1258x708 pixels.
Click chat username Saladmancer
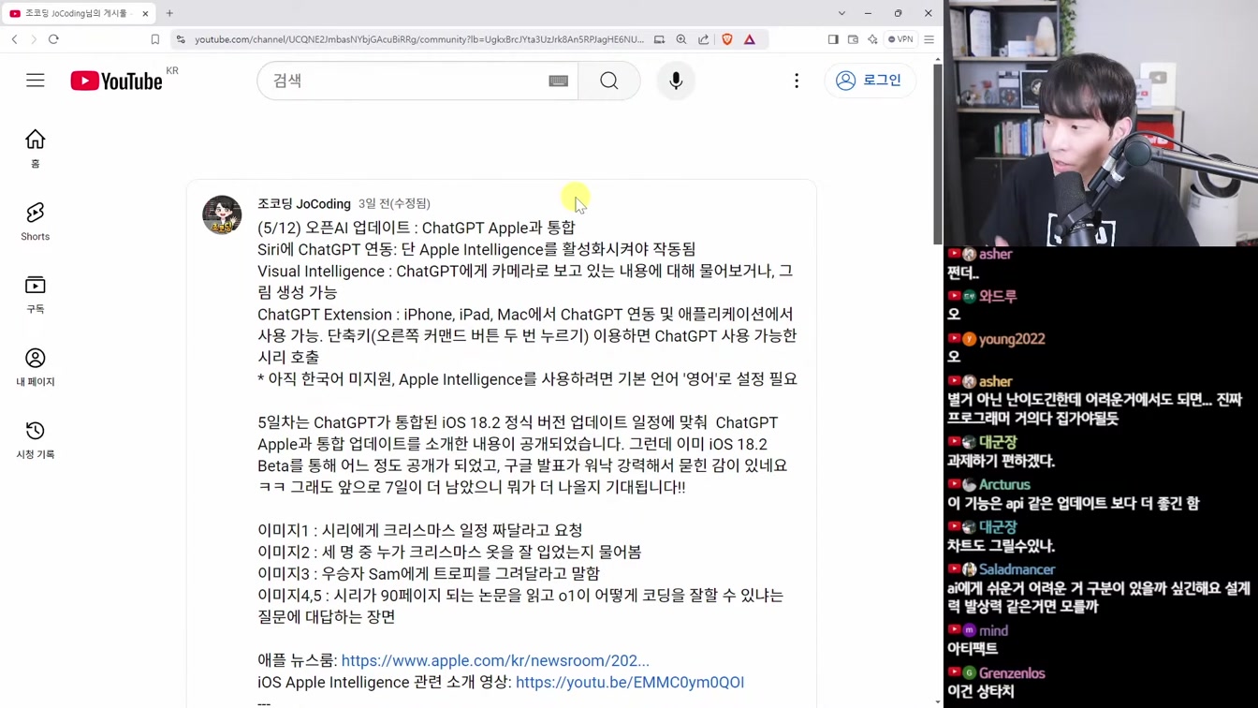pos(1017,569)
